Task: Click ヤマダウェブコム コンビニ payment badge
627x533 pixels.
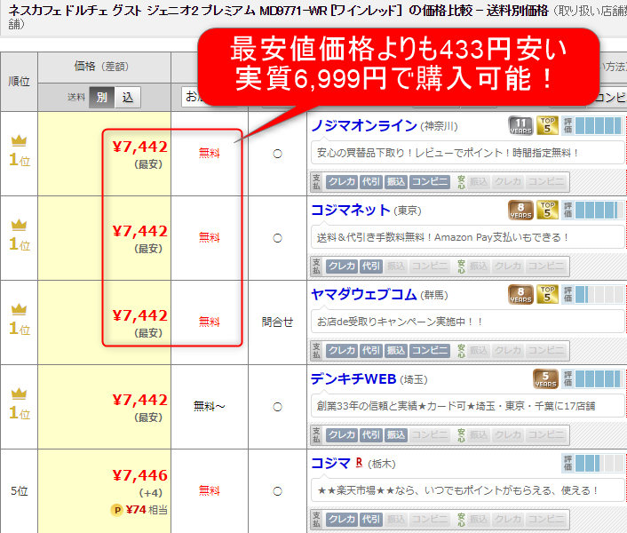Action: coord(430,351)
